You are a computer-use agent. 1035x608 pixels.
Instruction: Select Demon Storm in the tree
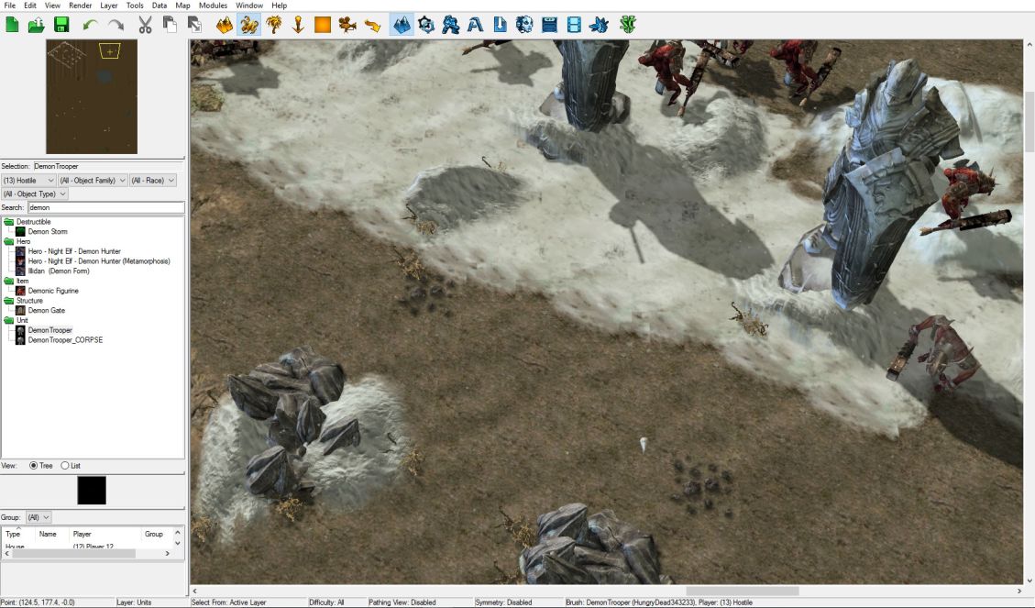tap(48, 232)
